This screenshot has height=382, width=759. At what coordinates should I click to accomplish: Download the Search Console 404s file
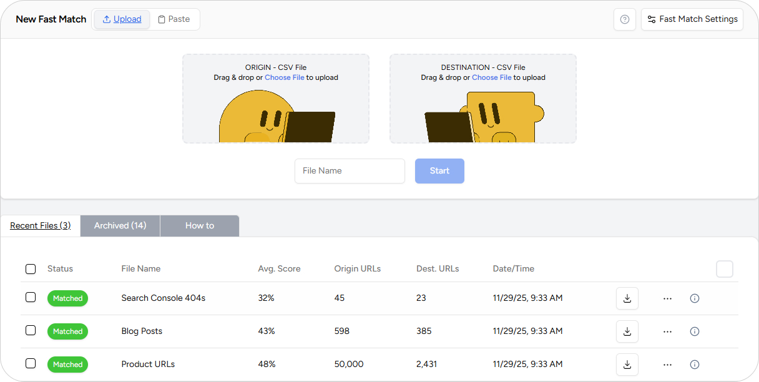tap(627, 298)
